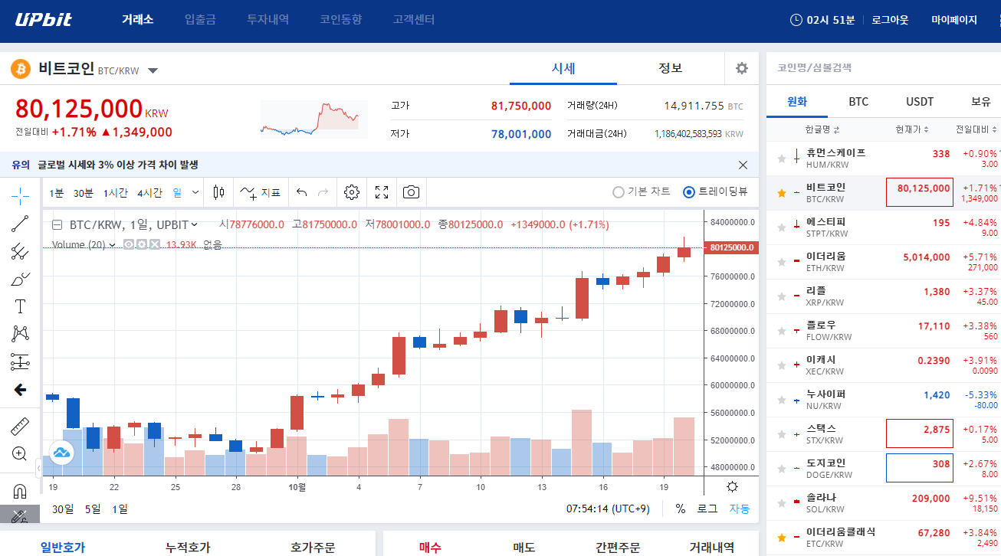This screenshot has height=556, width=1001.
Task: Take a chart snapshot with camera icon
Action: [x=412, y=192]
